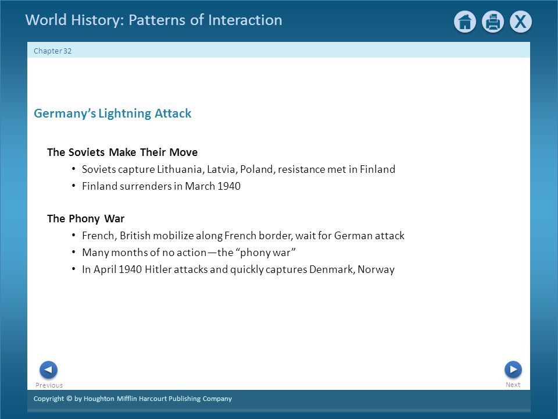Image resolution: width=558 pixels, height=419 pixels.
Task: Click 'World History: Patterns of Interaction' title
Action: pyautogui.click(x=153, y=20)
